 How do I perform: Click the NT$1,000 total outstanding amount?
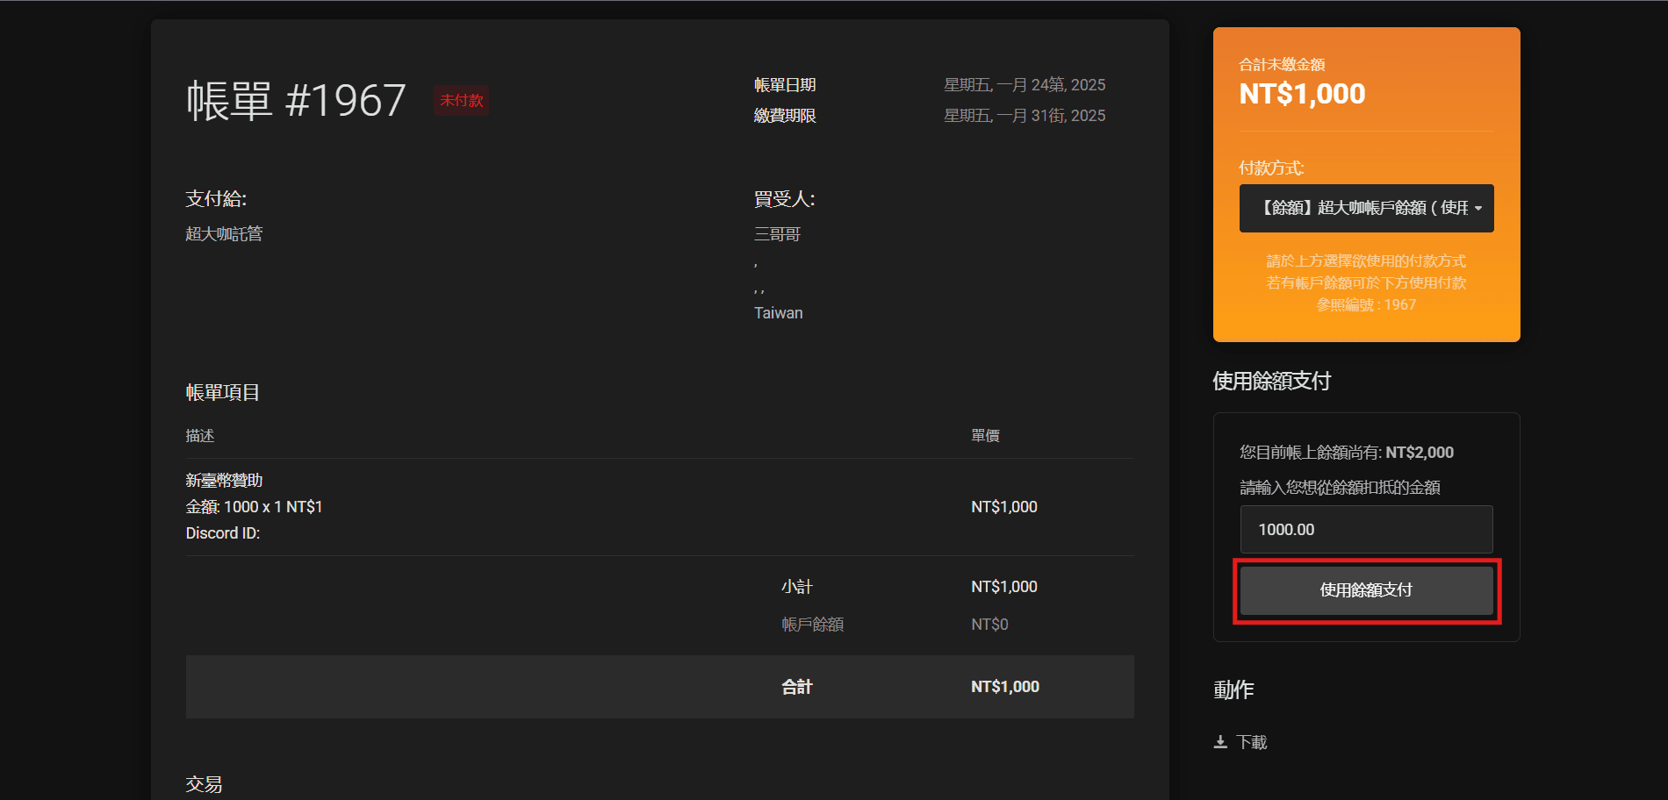[x=1302, y=94]
